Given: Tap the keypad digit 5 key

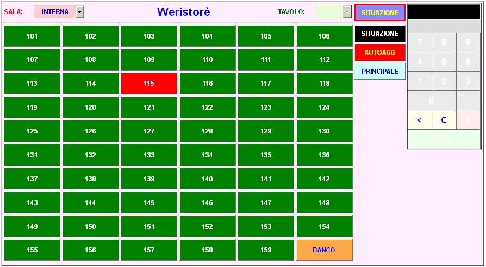Looking at the screenshot, I should pos(444,61).
